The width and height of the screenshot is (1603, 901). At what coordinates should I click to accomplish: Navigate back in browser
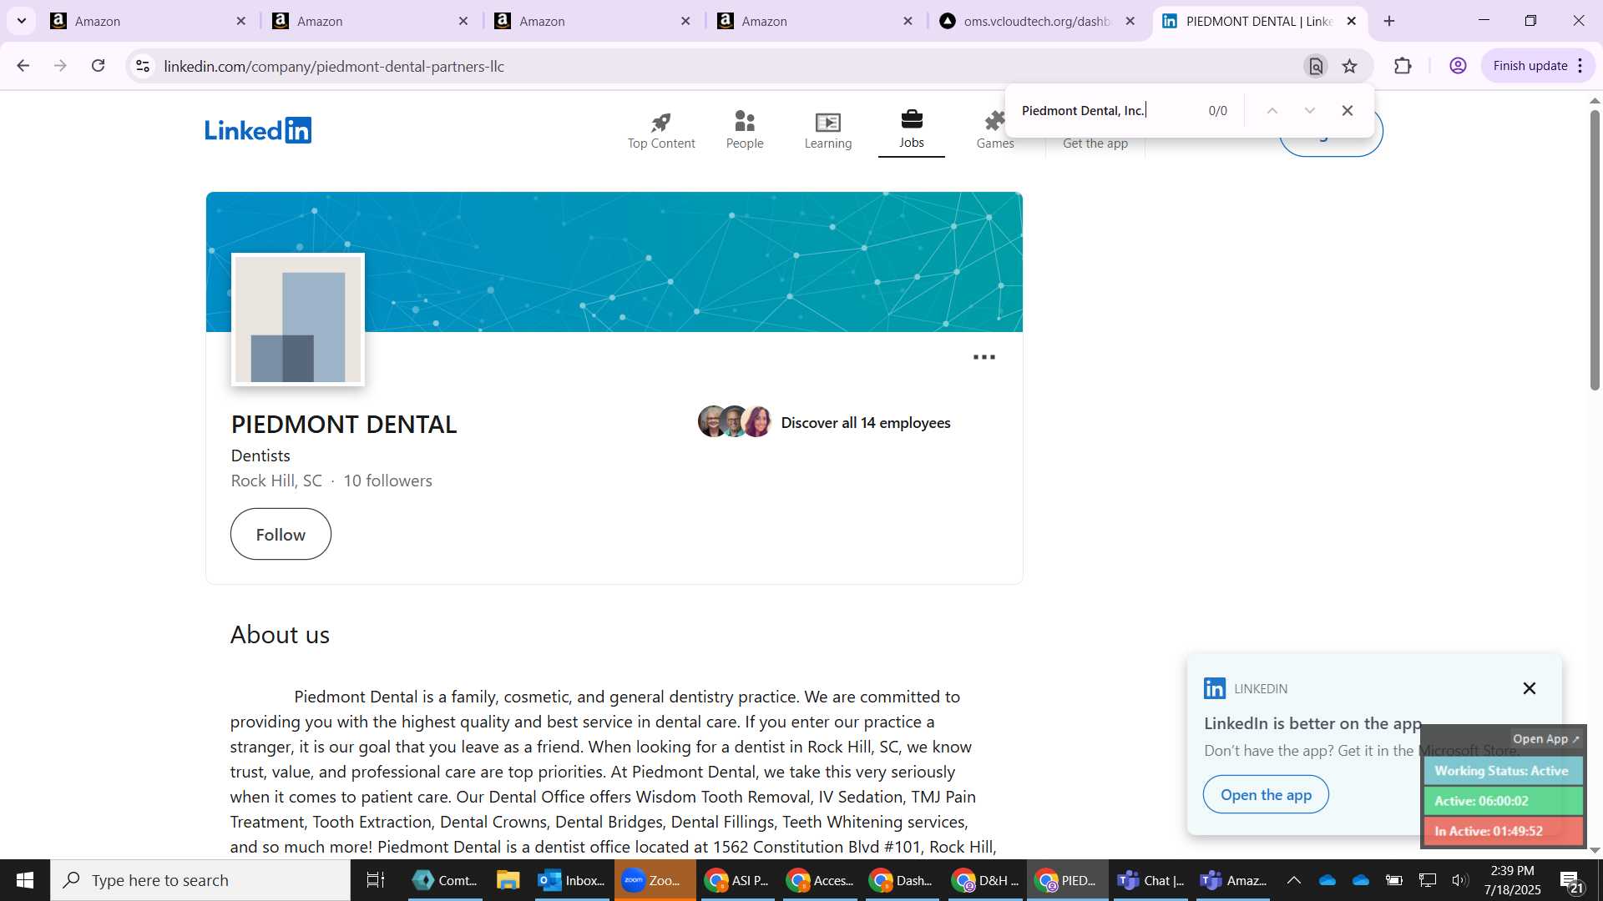(23, 66)
